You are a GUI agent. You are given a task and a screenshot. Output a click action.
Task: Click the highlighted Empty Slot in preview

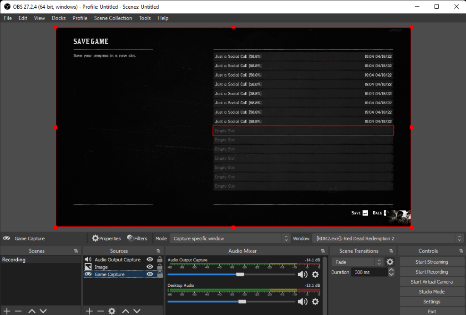click(303, 131)
